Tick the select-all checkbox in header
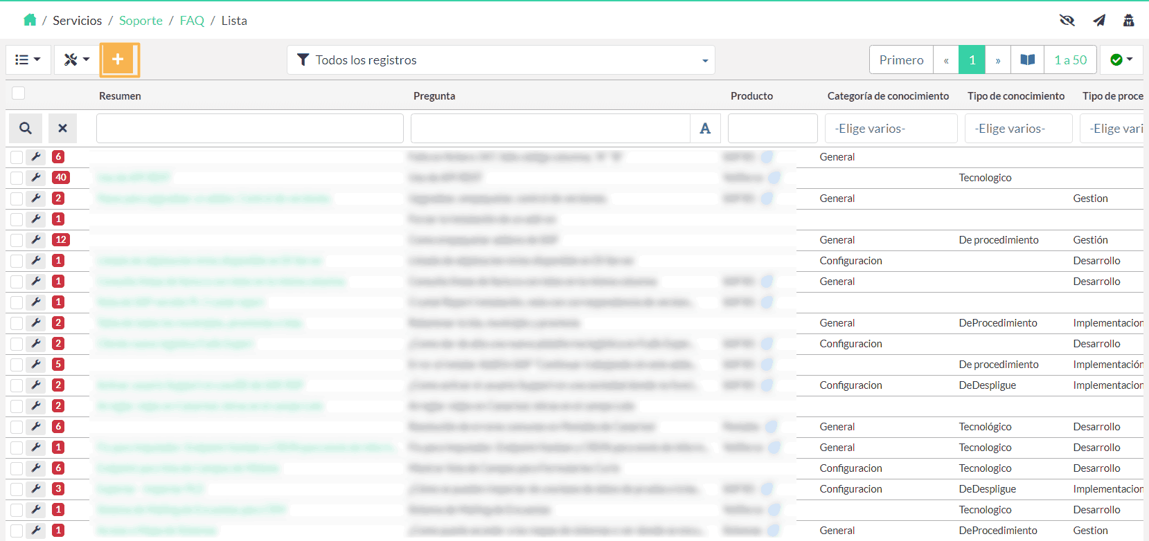Viewport: 1149px width, 541px height. point(19,93)
